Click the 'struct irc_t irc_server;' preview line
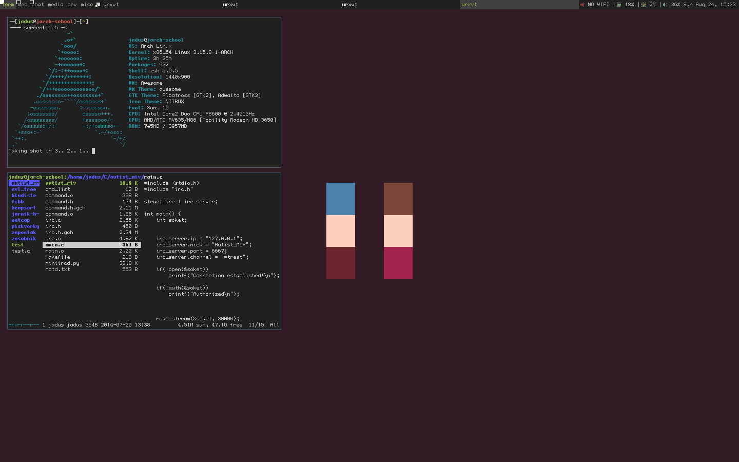 (181, 202)
